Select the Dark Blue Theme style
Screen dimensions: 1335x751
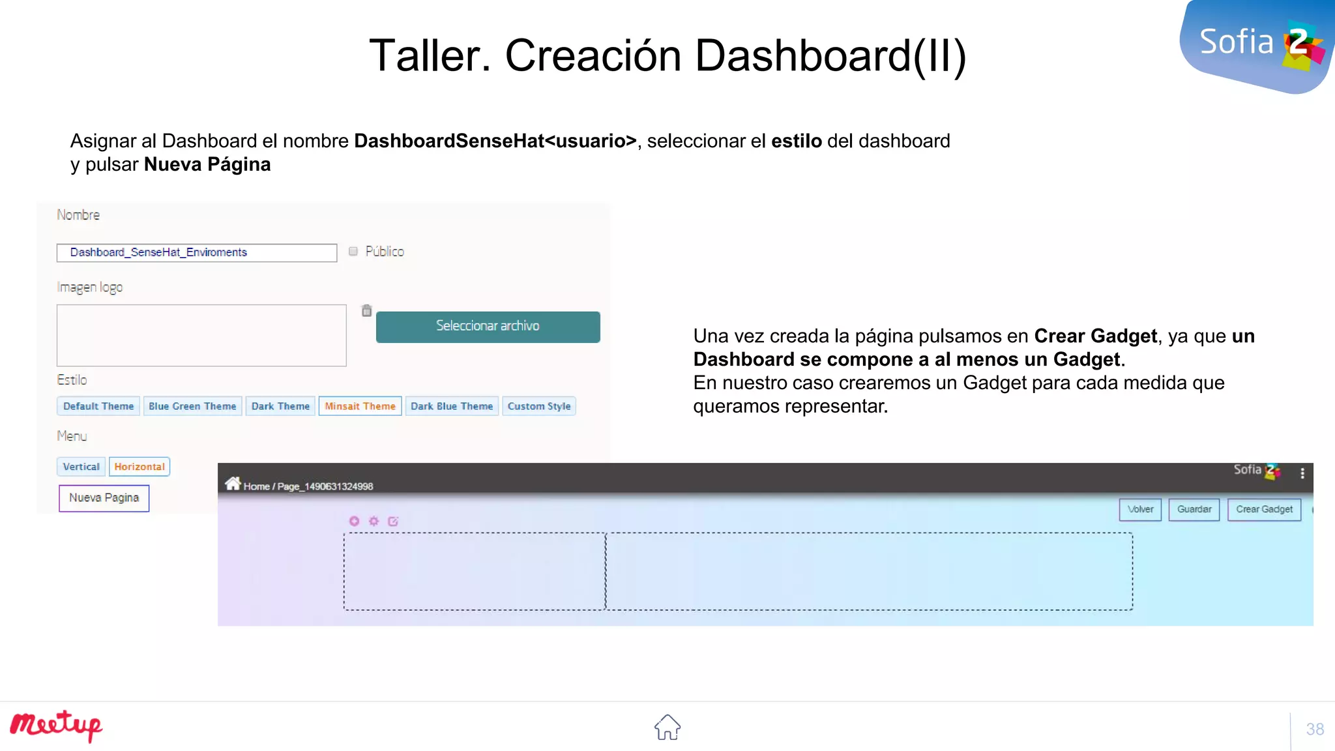tap(452, 406)
